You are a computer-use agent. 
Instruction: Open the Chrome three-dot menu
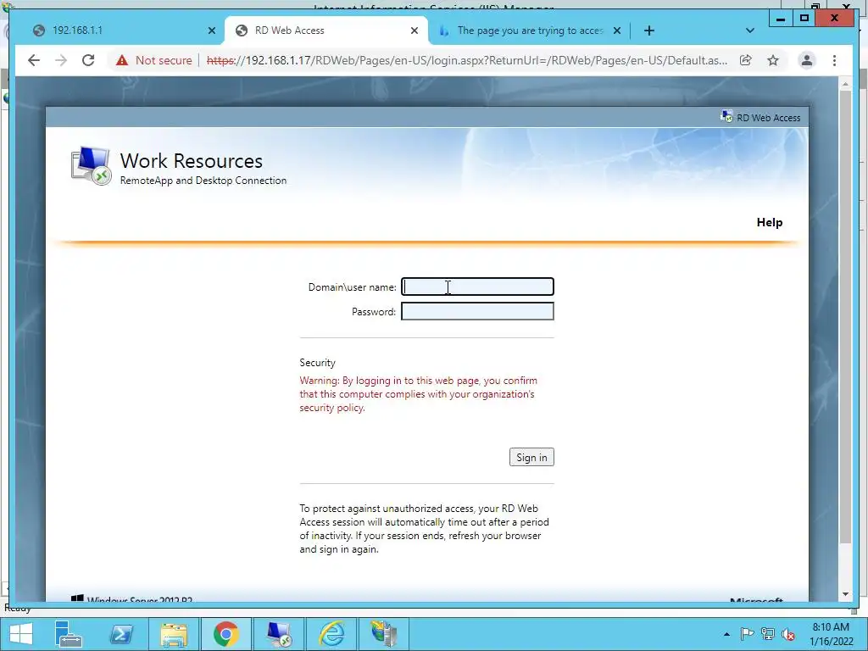[x=834, y=60]
